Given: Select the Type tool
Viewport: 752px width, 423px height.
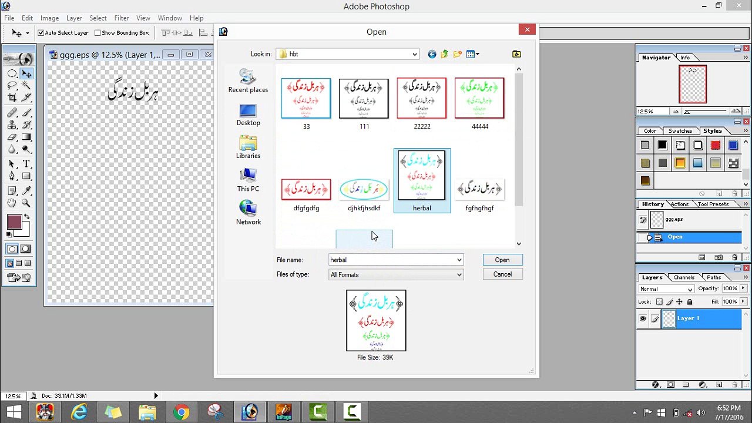Looking at the screenshot, I should [26, 164].
